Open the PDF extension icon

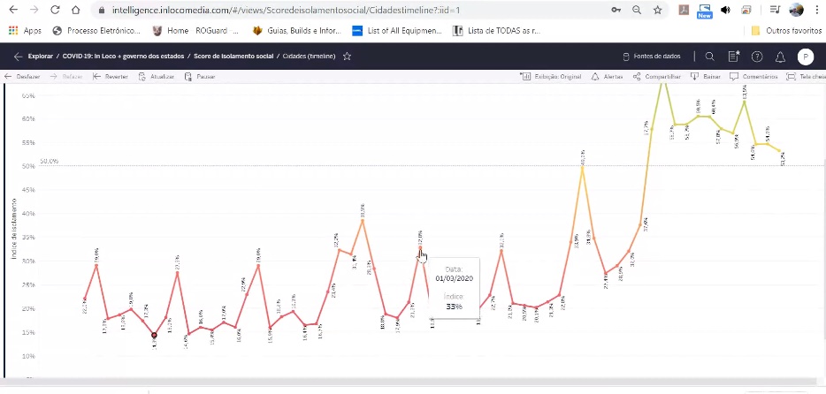684,10
